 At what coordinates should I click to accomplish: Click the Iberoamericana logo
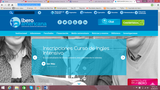click(x=28, y=22)
